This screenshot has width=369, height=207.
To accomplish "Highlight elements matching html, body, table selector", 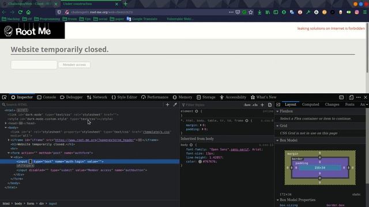I will [x=247, y=121].
